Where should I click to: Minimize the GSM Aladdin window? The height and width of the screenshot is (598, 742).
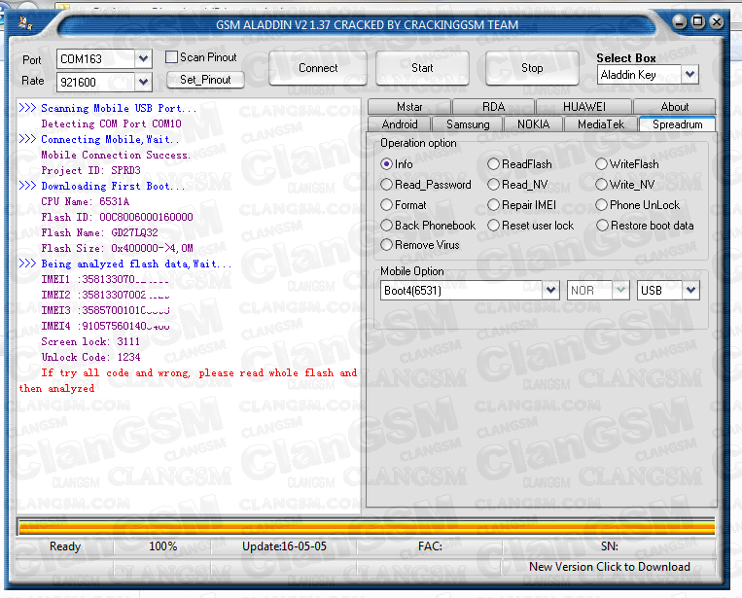tap(679, 21)
